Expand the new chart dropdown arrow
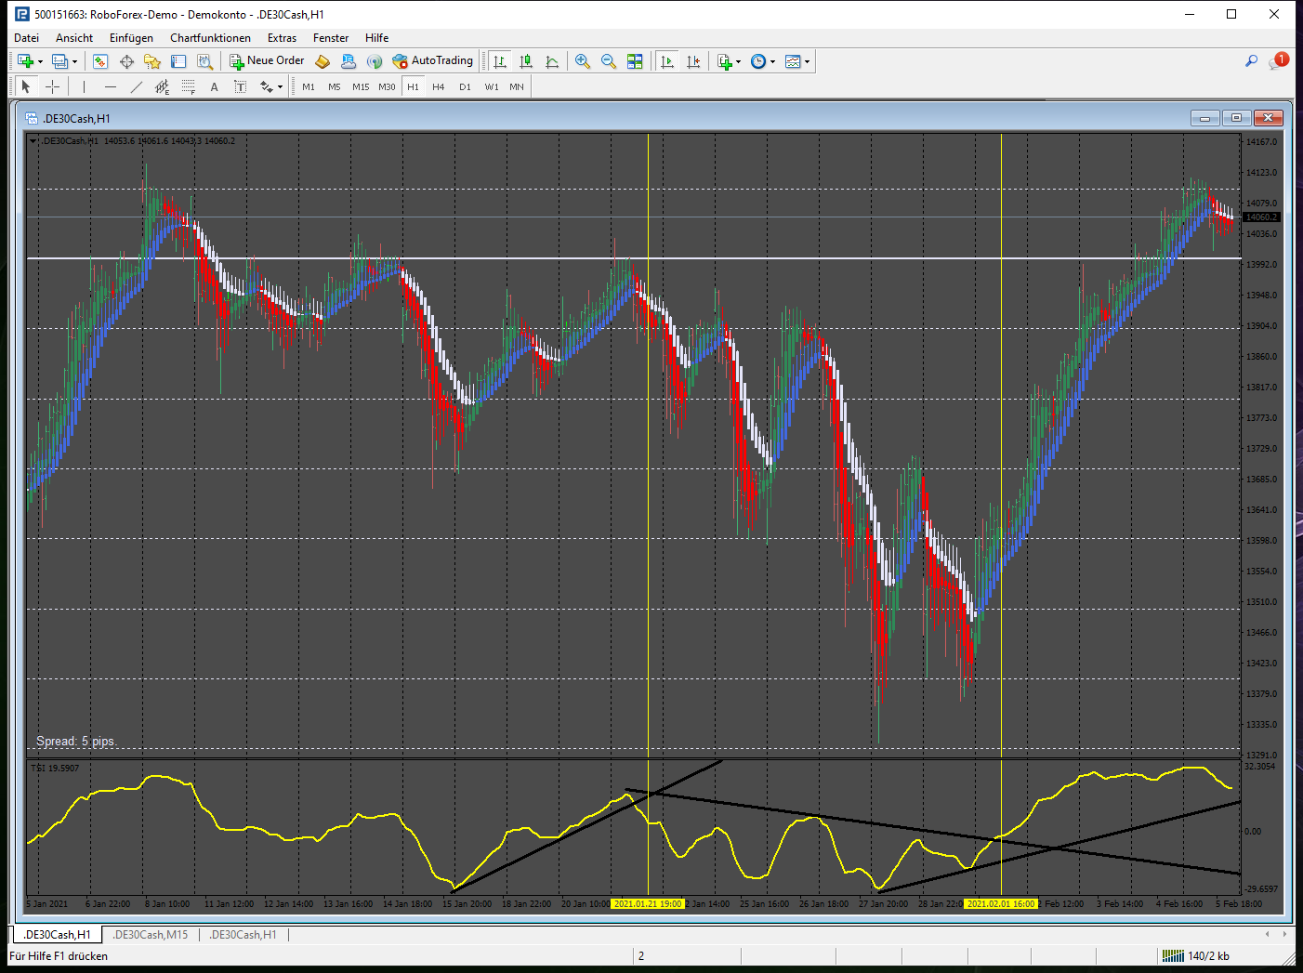The height and width of the screenshot is (973, 1303). (40, 61)
